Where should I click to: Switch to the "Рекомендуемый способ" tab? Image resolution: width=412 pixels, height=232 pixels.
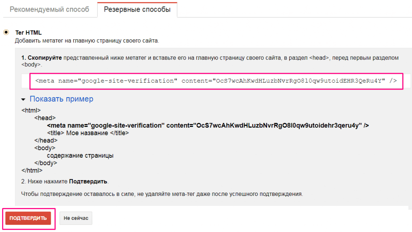49,9
